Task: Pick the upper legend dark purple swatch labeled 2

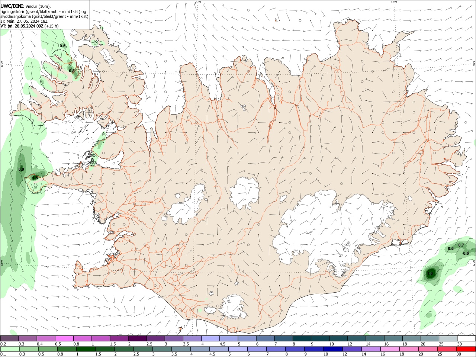Action: (137, 339)
